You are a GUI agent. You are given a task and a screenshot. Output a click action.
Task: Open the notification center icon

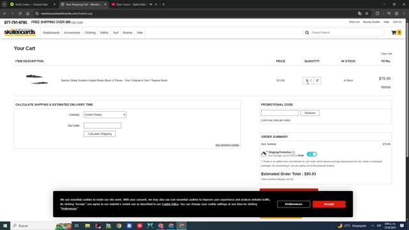[x=402, y=226]
